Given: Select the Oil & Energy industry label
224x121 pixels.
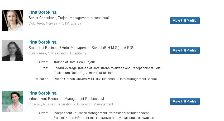Looking at the screenshot, I should 72,24.
